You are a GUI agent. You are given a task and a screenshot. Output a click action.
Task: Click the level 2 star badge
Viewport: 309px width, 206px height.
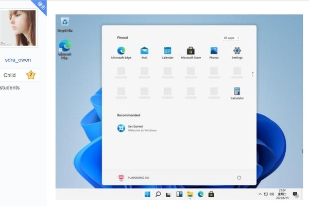(31, 75)
